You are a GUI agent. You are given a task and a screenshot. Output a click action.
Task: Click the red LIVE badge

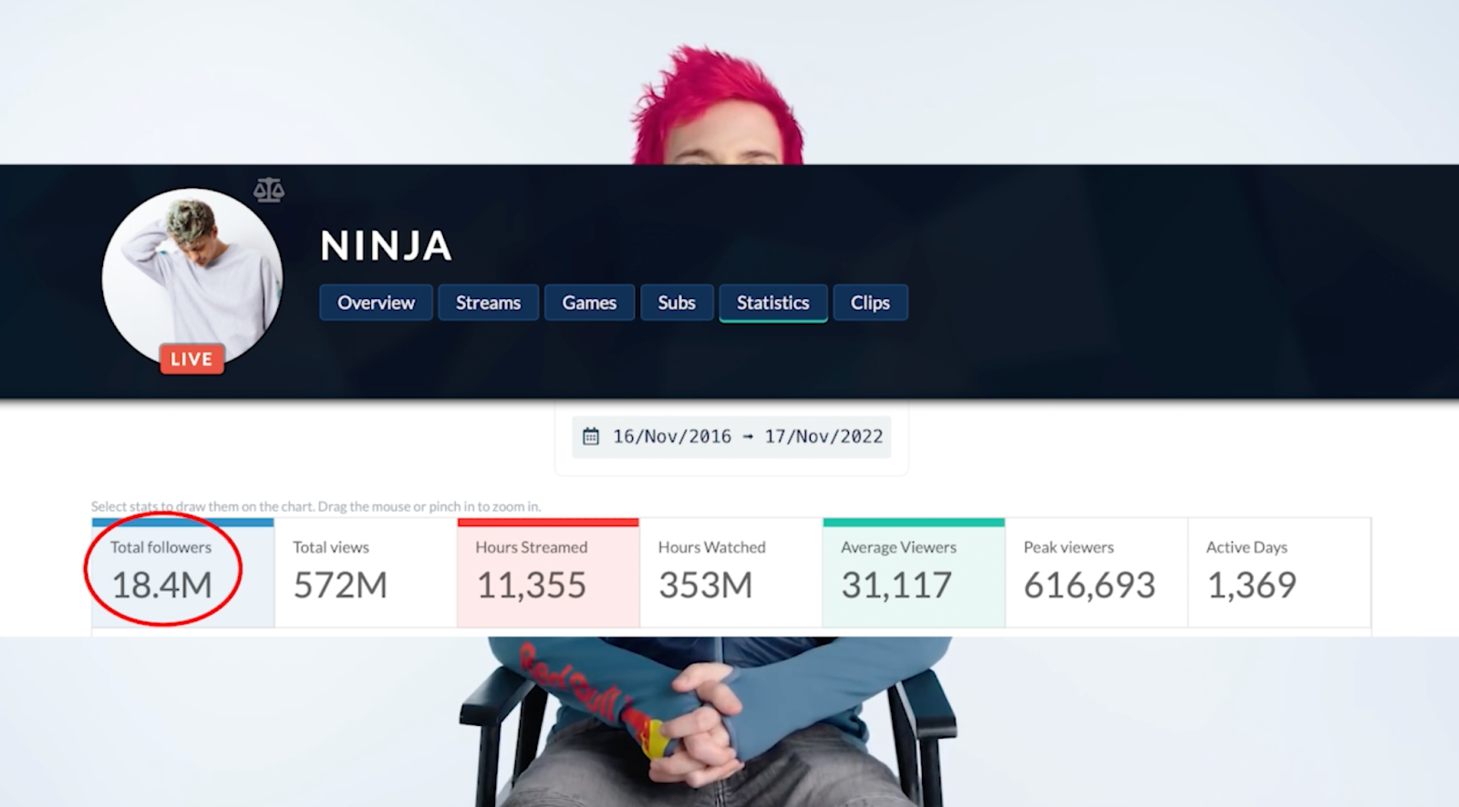[x=191, y=359]
